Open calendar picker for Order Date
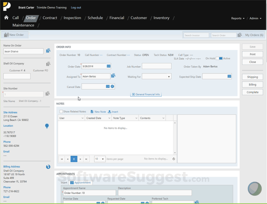The height and width of the screenshot is (204, 267). pos(108,66)
